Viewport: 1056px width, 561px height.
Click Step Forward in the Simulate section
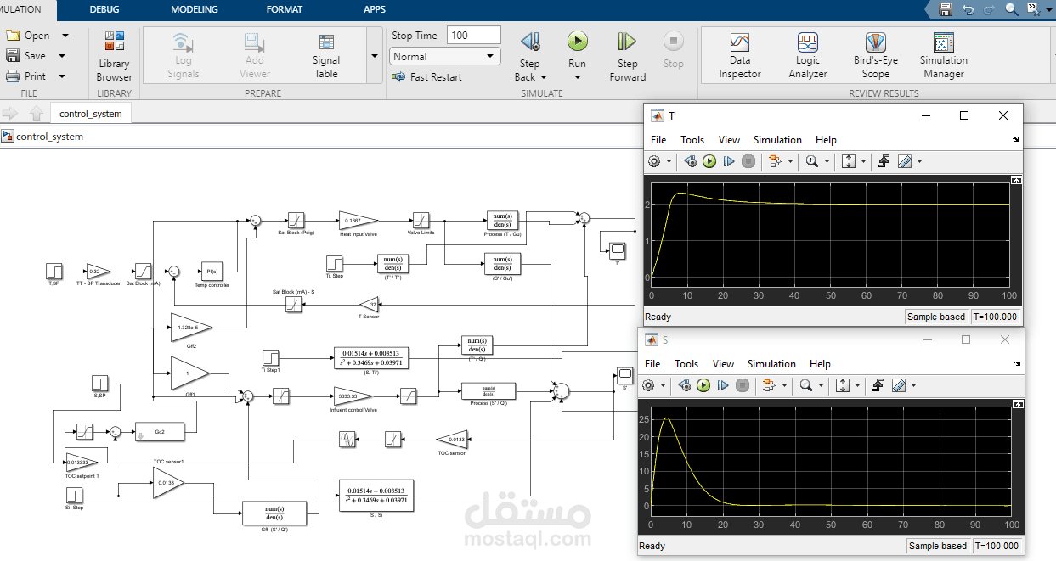[x=627, y=56]
